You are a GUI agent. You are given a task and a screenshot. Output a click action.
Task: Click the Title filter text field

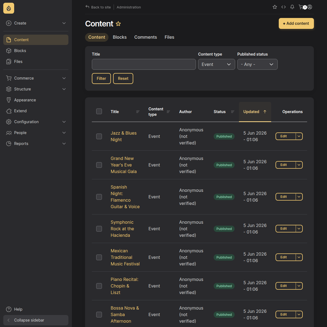144,64
